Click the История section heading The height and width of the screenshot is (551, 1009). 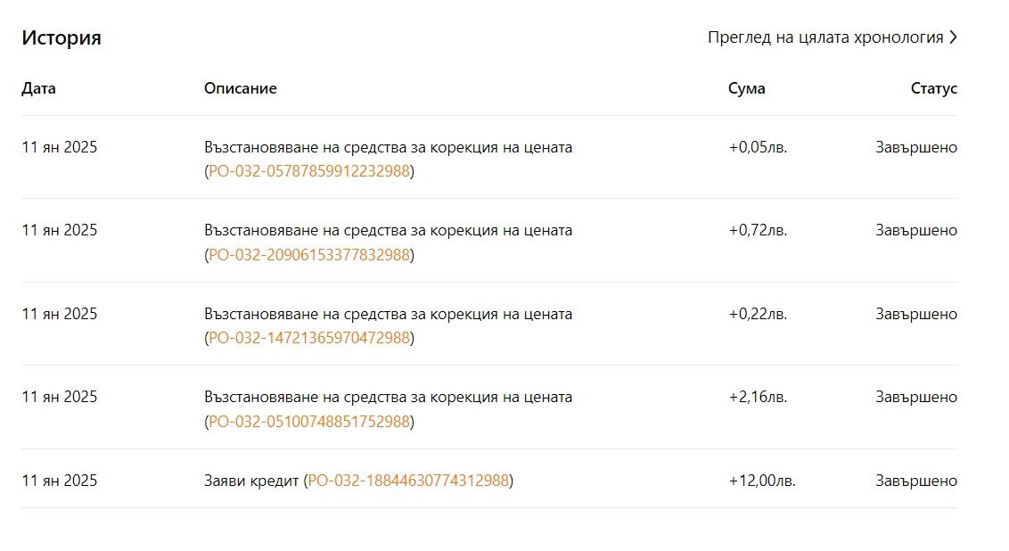click(x=62, y=37)
